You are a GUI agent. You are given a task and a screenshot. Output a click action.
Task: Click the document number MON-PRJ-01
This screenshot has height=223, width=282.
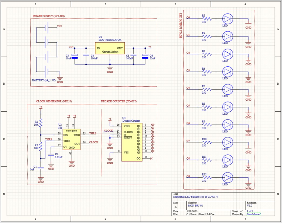pos(195,206)
